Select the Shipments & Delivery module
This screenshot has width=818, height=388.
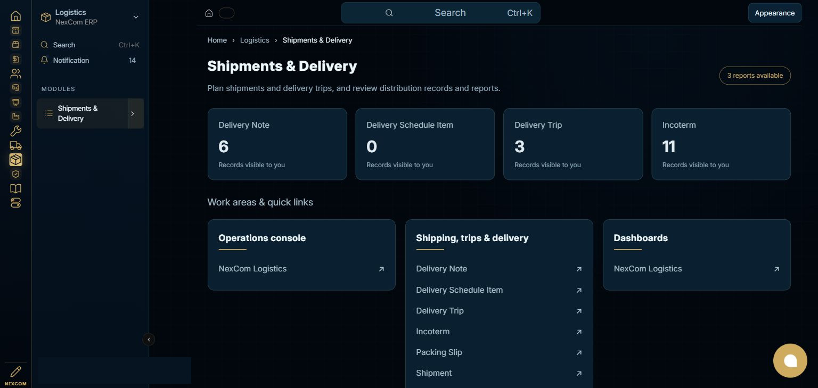pyautogui.click(x=83, y=113)
